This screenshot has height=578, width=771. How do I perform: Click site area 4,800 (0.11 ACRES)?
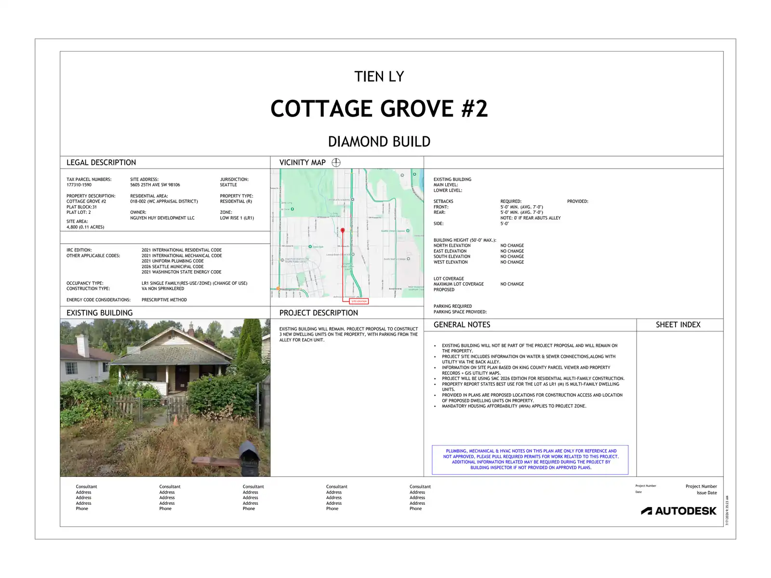point(85,227)
